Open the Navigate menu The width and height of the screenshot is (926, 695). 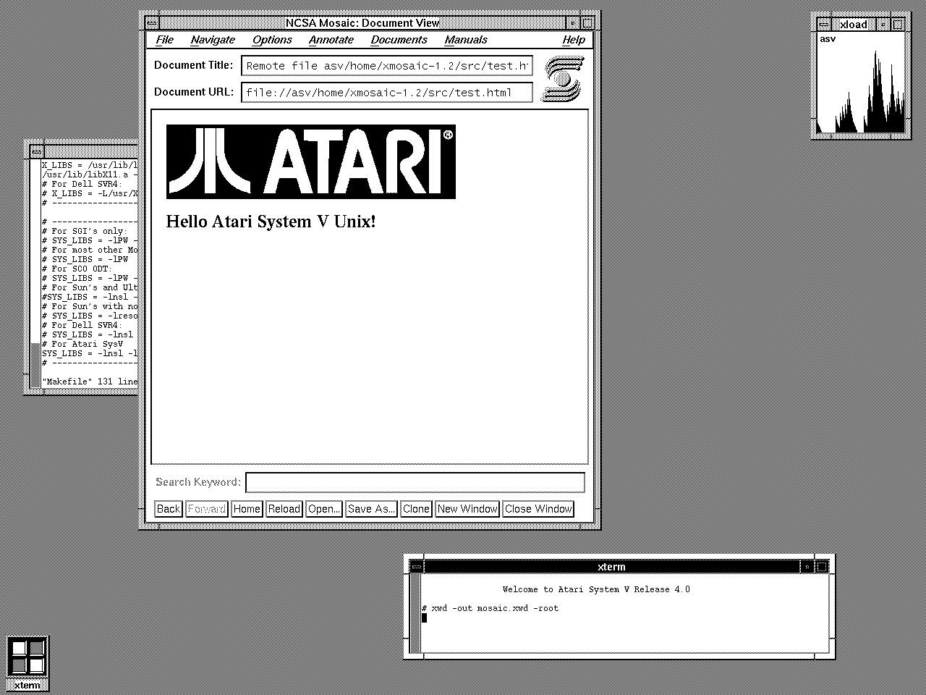click(213, 40)
